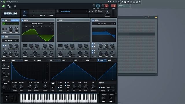Viewport: 185px width, 104px height.
Task: Click the wrapper left arrow in the title bar
Action: pos(109,2)
